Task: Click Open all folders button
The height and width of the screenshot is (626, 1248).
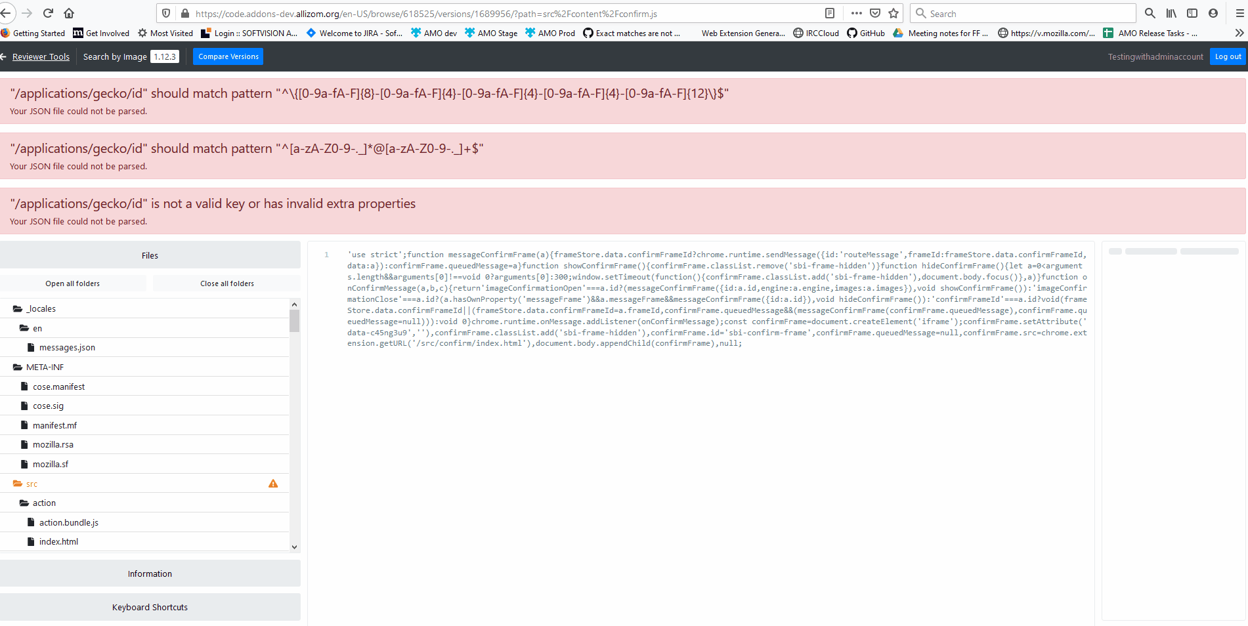Action: [x=73, y=283]
